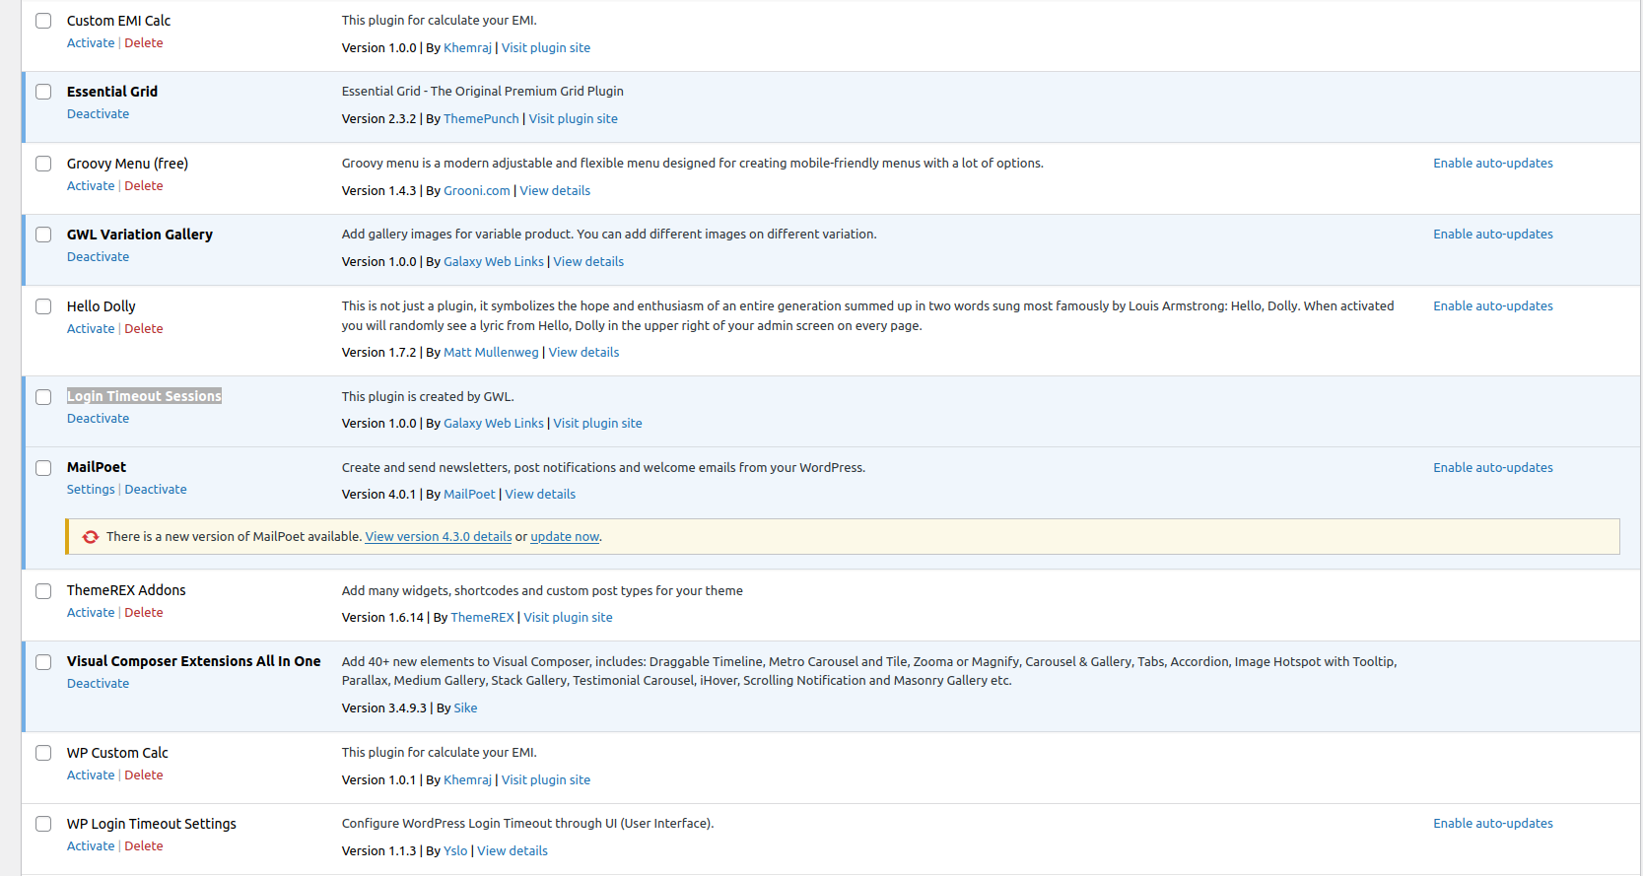
Task: Deactivate Visual Composer Extensions All In One
Action: pyautogui.click(x=98, y=684)
